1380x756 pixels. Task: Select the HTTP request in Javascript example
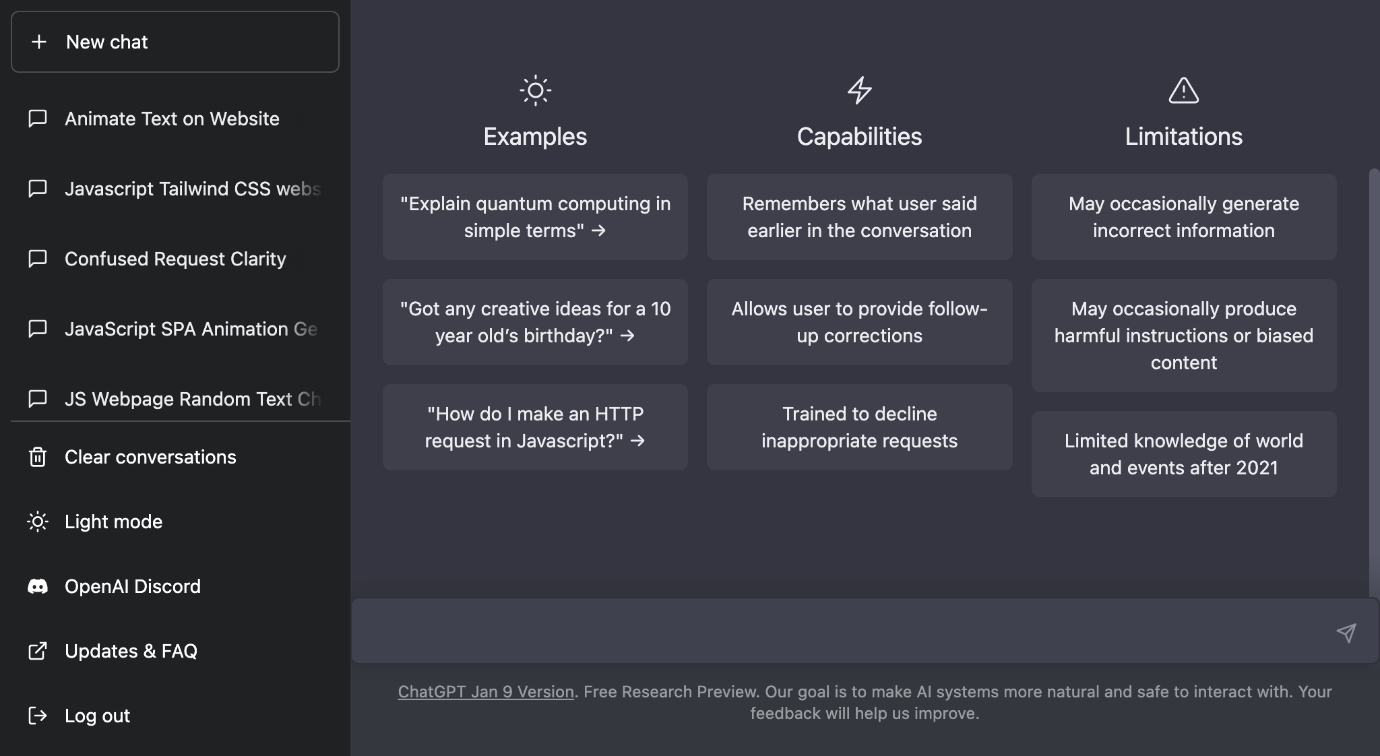coord(535,427)
